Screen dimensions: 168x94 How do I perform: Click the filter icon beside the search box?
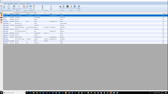[x=15, y=12]
